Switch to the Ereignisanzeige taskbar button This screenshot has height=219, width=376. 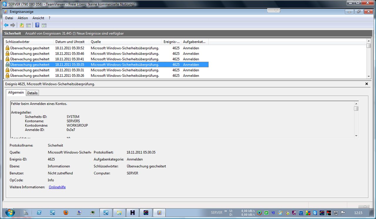coord(159,213)
